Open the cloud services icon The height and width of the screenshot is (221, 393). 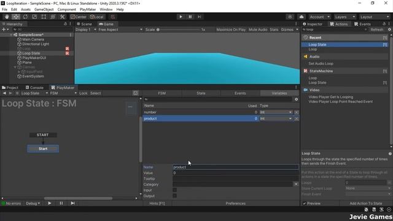302,17
